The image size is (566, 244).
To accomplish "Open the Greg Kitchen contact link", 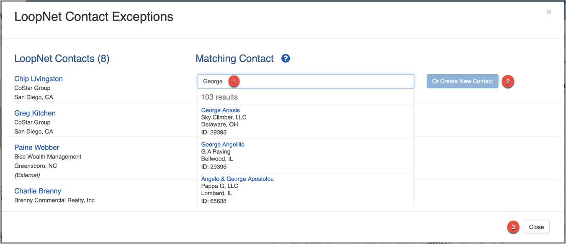I will point(35,113).
